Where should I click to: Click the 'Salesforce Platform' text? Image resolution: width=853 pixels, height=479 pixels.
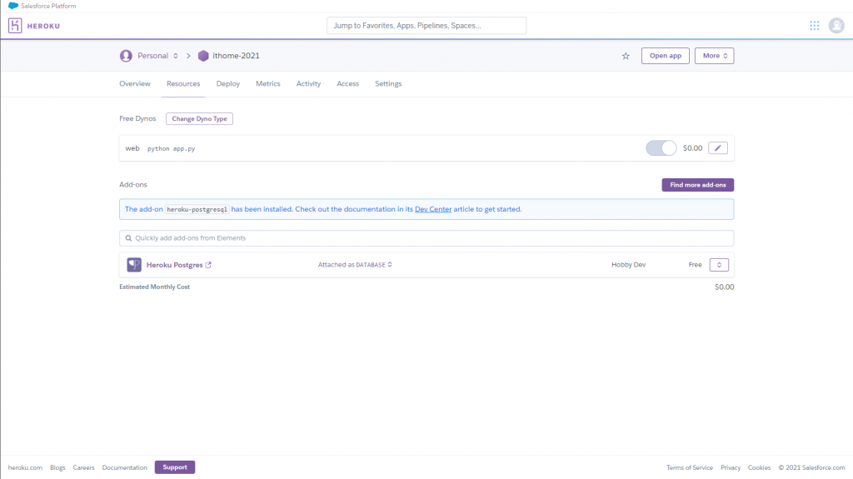pos(48,6)
